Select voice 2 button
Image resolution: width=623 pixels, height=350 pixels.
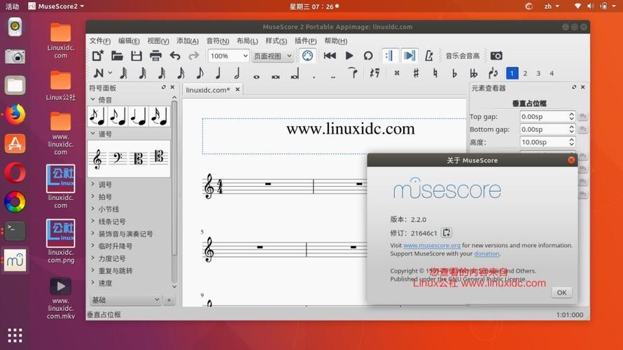(525, 73)
